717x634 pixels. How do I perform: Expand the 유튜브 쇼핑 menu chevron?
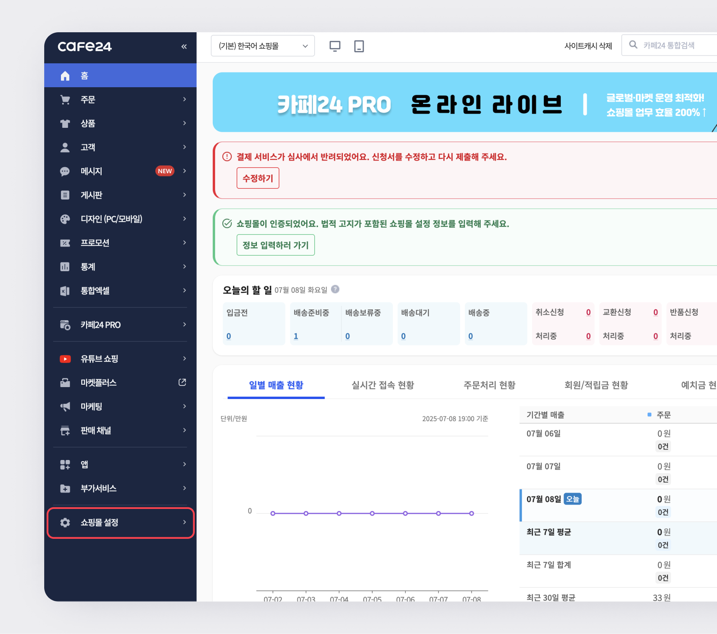(x=184, y=358)
